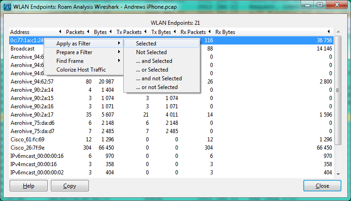
Task: Choose Colorize Host Traffic
Action: pyautogui.click(x=84, y=70)
